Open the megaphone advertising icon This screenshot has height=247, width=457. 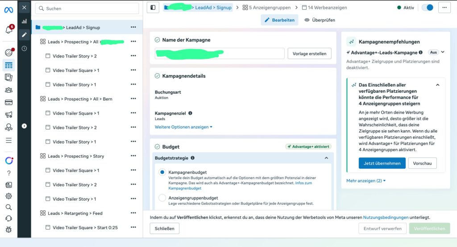9,115
